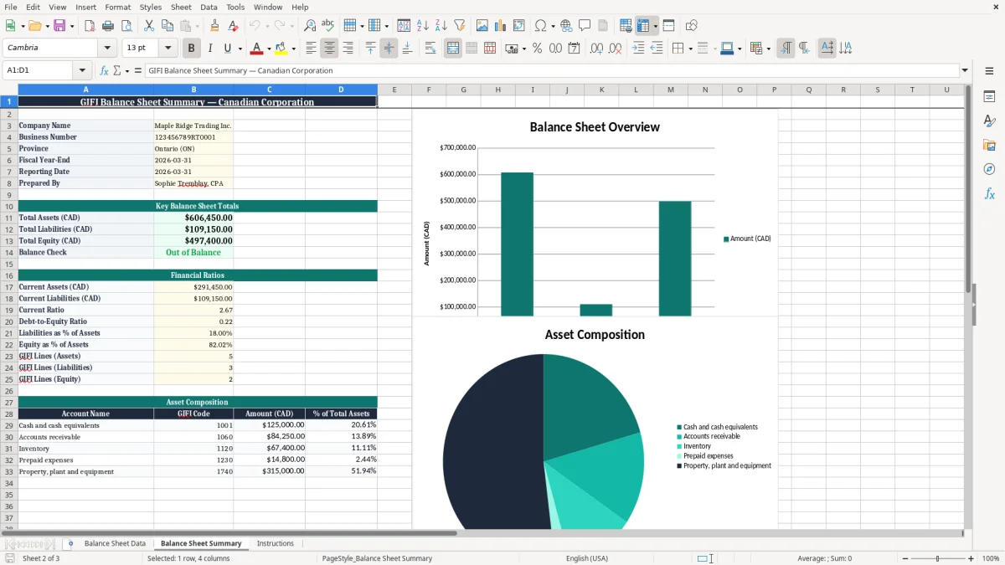Toggle Bold formatting

[192, 49]
